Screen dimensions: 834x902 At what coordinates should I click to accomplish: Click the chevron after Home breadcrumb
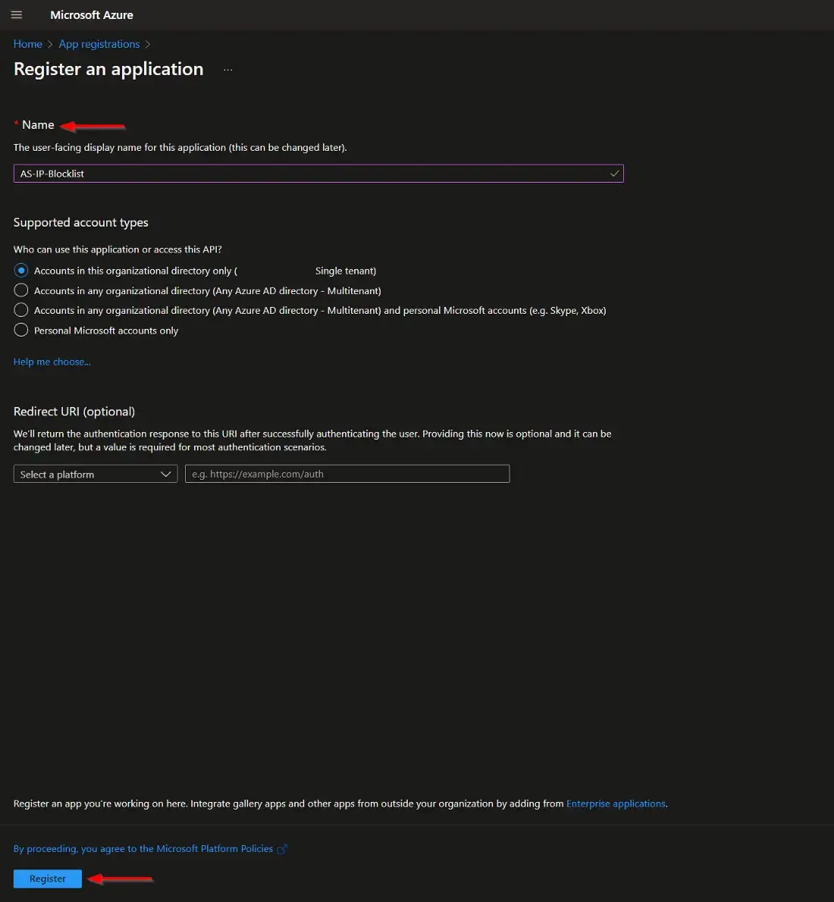(x=50, y=45)
